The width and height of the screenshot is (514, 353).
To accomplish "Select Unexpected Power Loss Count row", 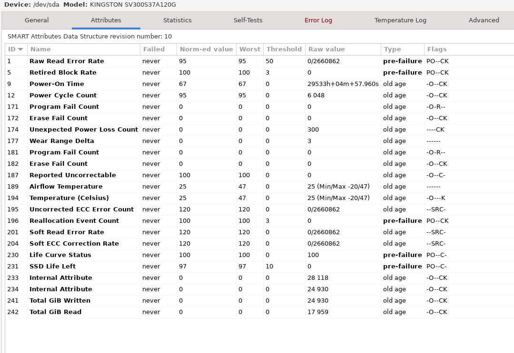I will pyautogui.click(x=260, y=130).
